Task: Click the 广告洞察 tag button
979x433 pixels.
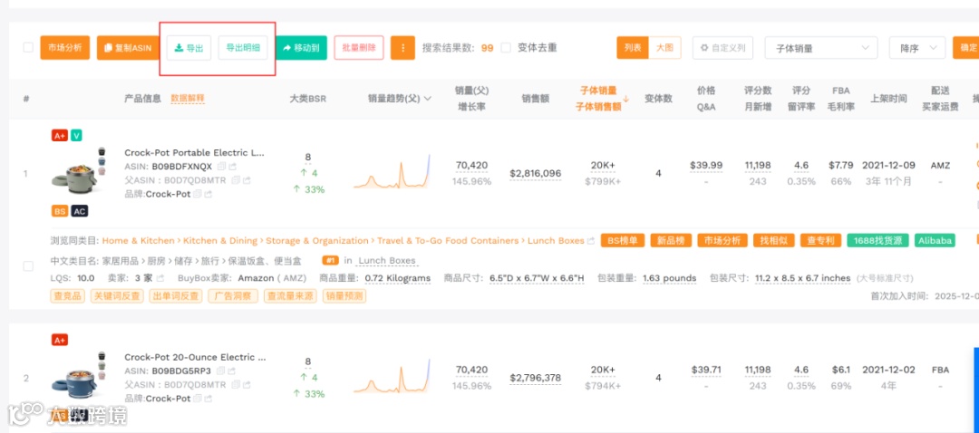Action: pos(233,295)
